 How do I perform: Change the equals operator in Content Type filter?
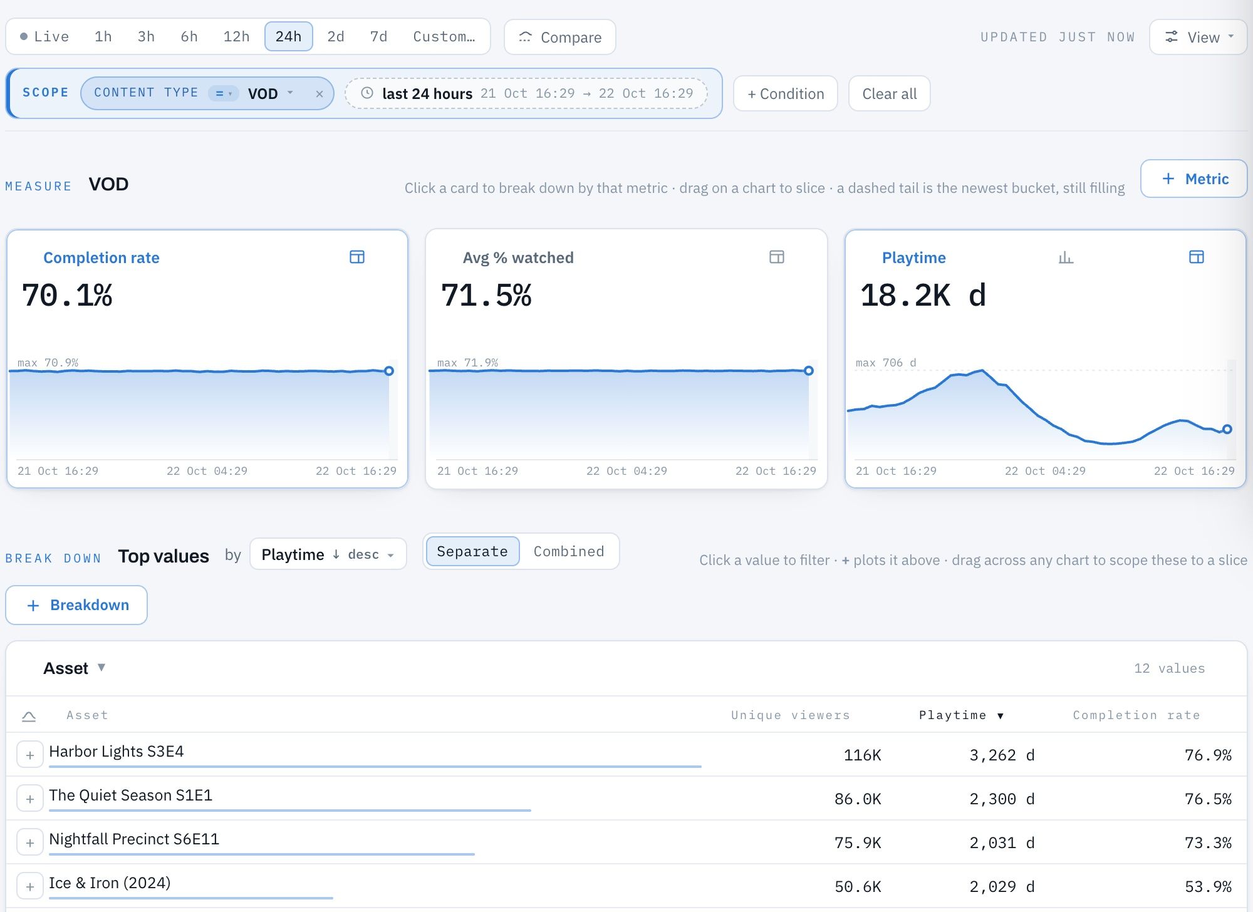coord(224,93)
